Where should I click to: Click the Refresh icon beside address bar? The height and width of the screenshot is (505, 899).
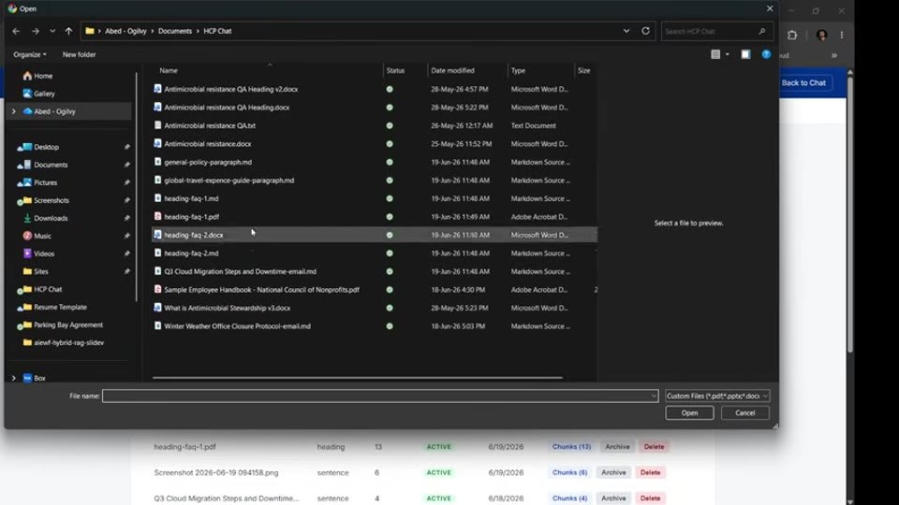[645, 31]
